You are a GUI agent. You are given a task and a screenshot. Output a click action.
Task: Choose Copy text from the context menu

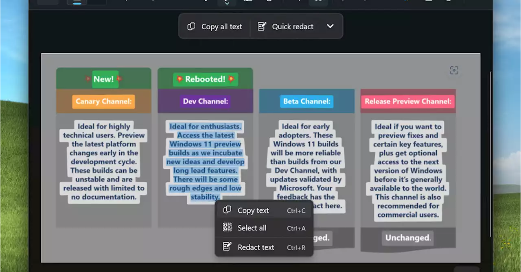264,210
